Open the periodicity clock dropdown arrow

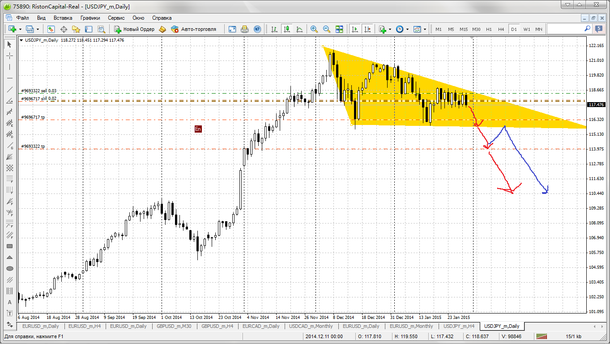click(407, 29)
